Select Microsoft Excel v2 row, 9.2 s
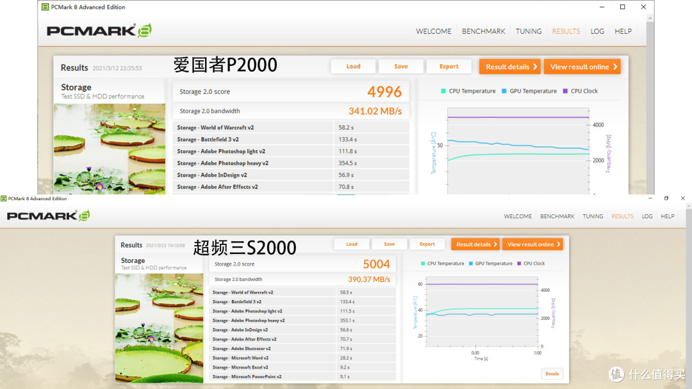 click(302, 367)
